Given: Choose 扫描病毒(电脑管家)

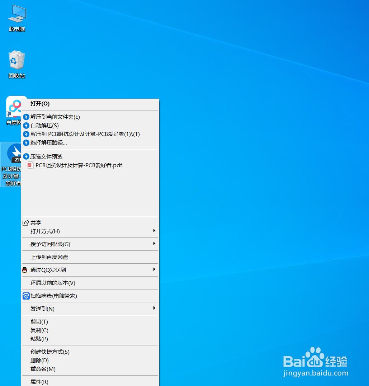Looking at the screenshot, I should tap(90, 296).
